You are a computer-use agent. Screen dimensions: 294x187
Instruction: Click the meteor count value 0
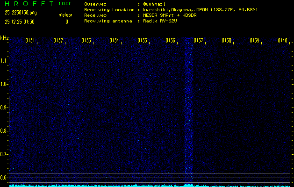tap(67, 22)
